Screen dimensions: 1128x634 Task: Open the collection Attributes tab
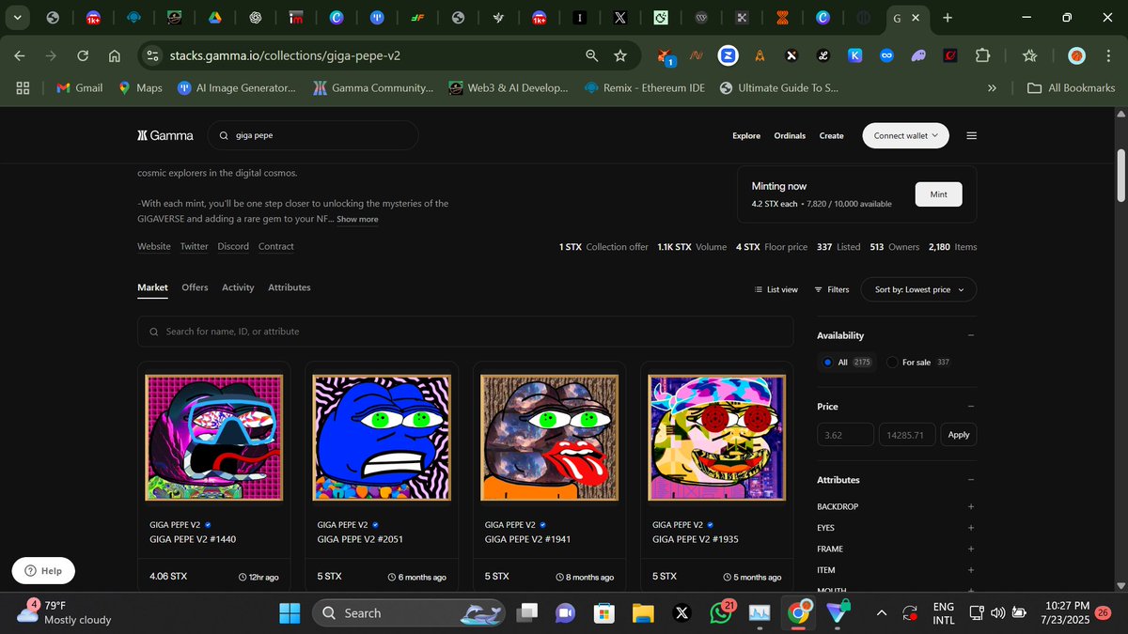(290, 287)
